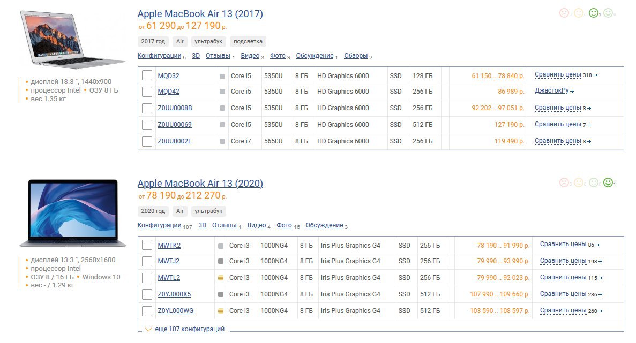Select the Z0UU00069 checkbox
The width and height of the screenshot is (636, 343).
pos(147,125)
